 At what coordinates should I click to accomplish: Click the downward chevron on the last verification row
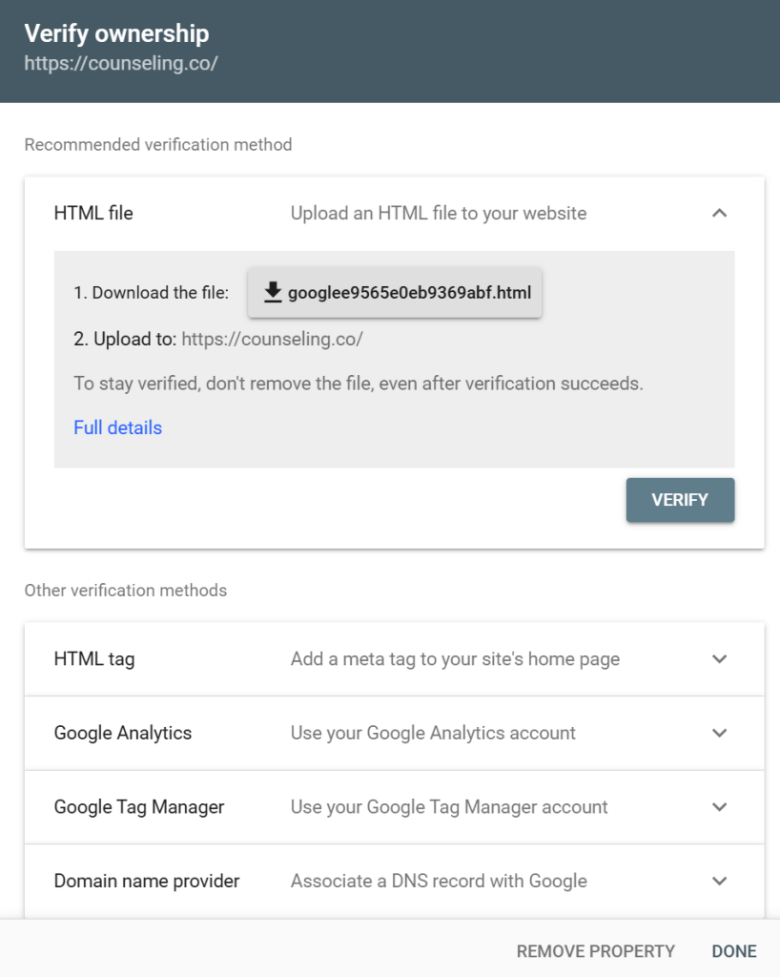tap(720, 880)
